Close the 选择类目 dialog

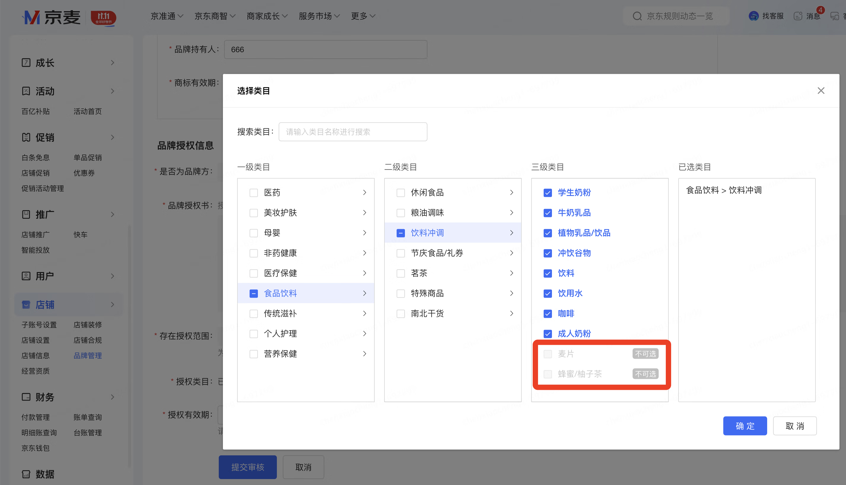click(821, 91)
